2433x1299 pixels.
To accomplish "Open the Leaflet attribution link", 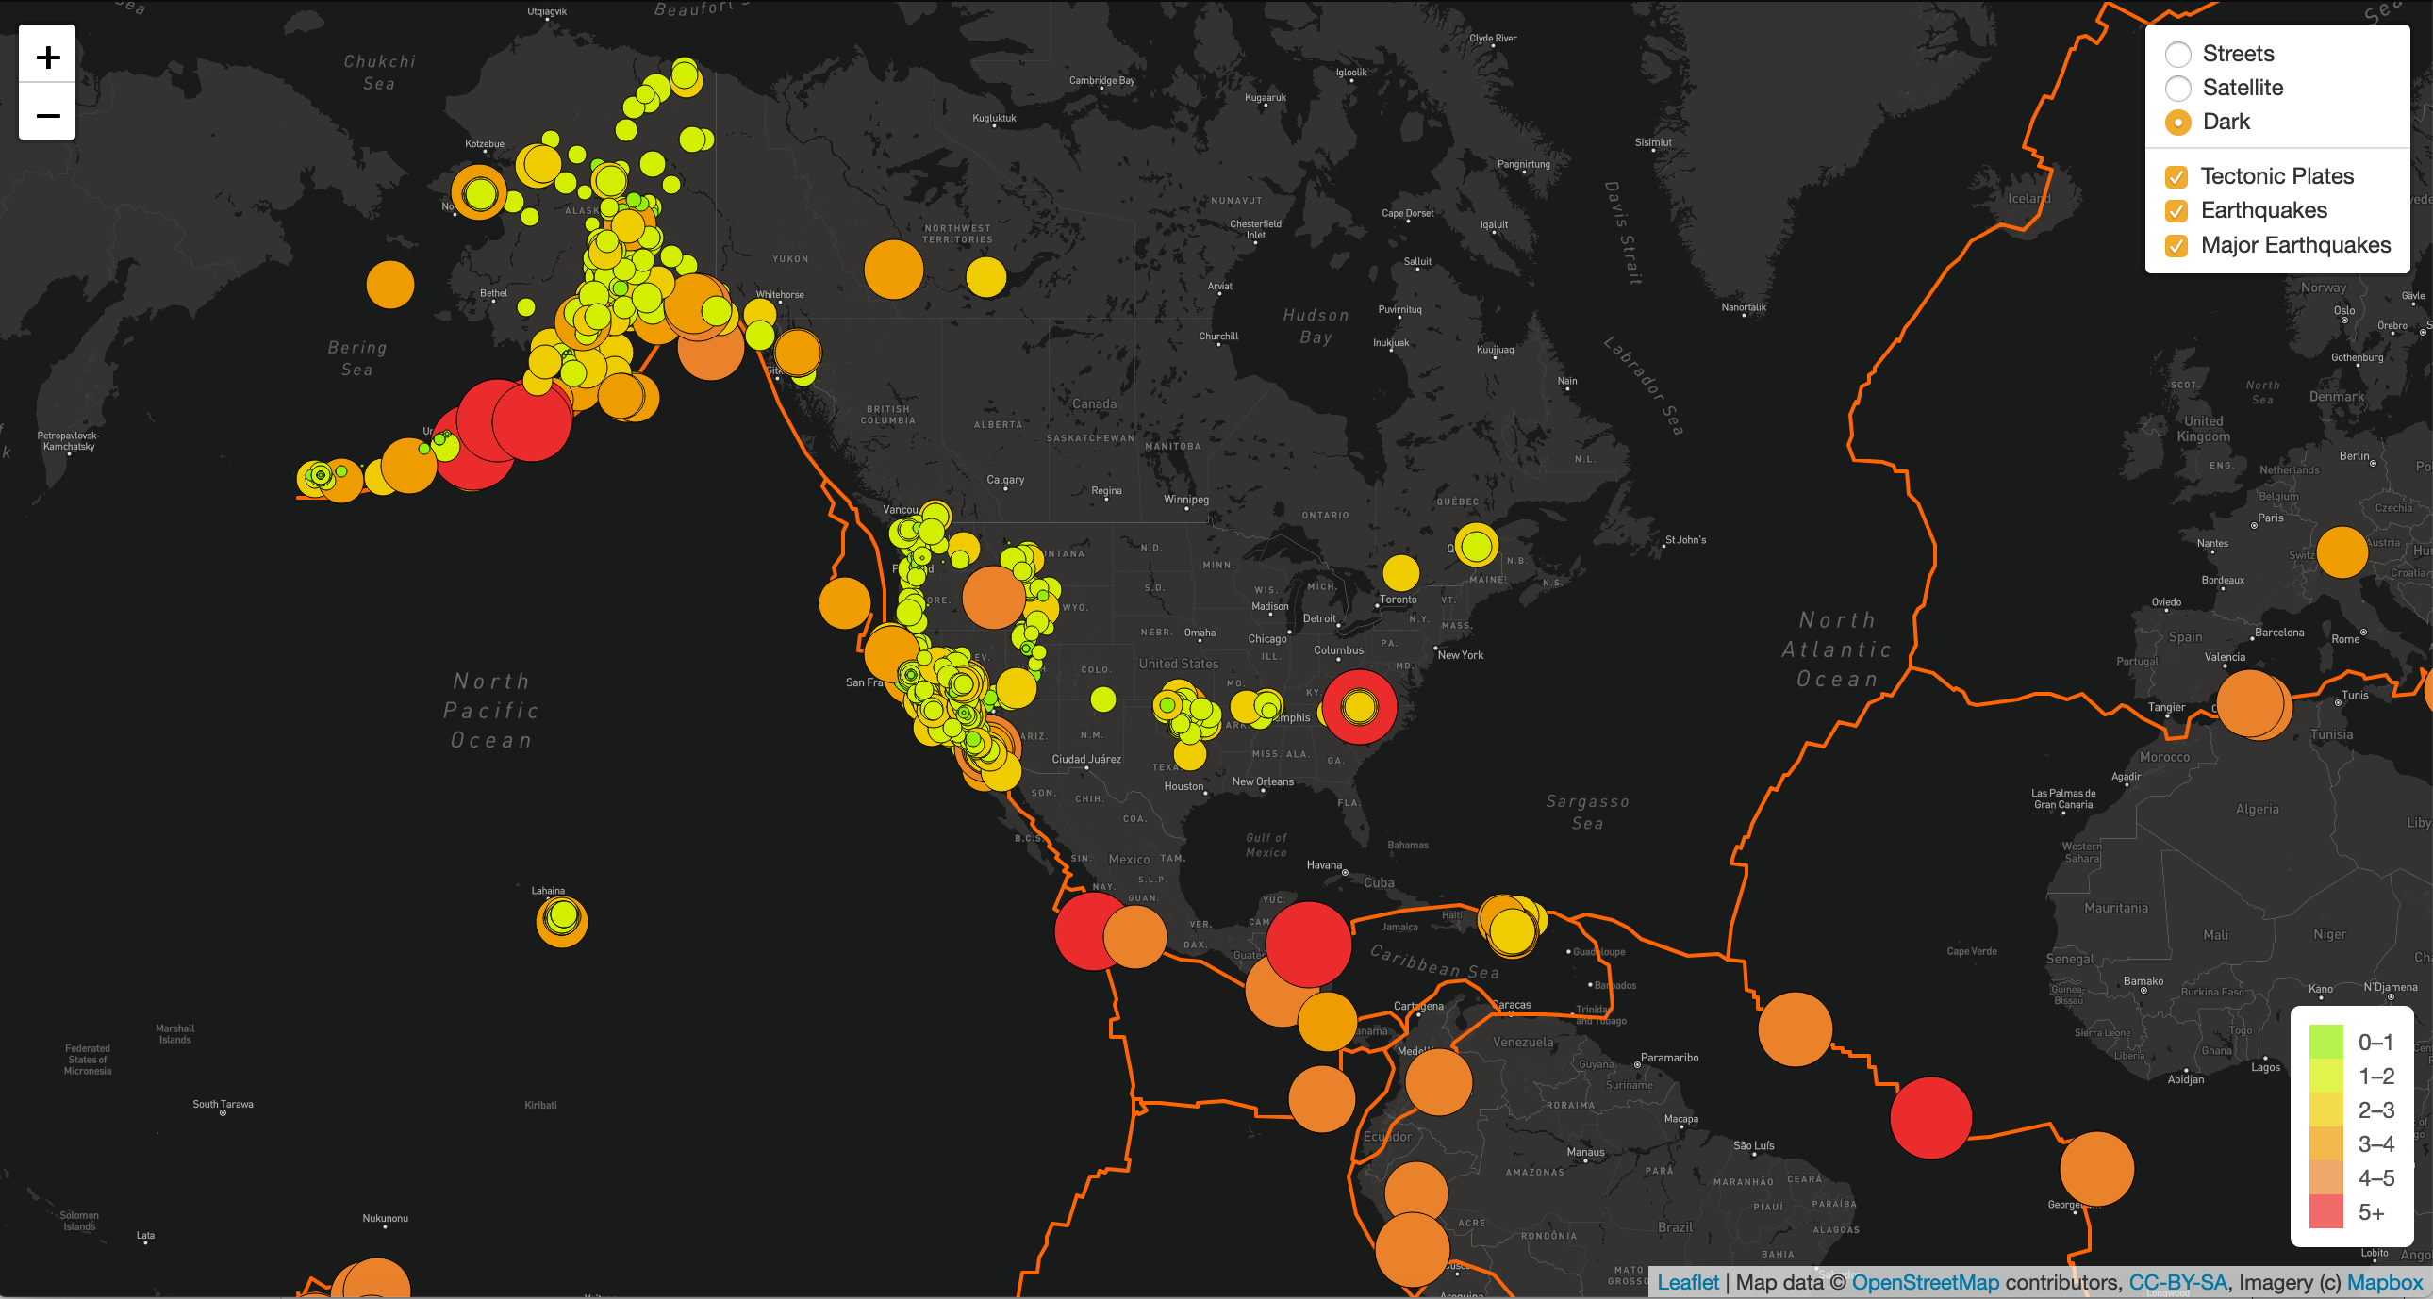I will click(x=1690, y=1282).
